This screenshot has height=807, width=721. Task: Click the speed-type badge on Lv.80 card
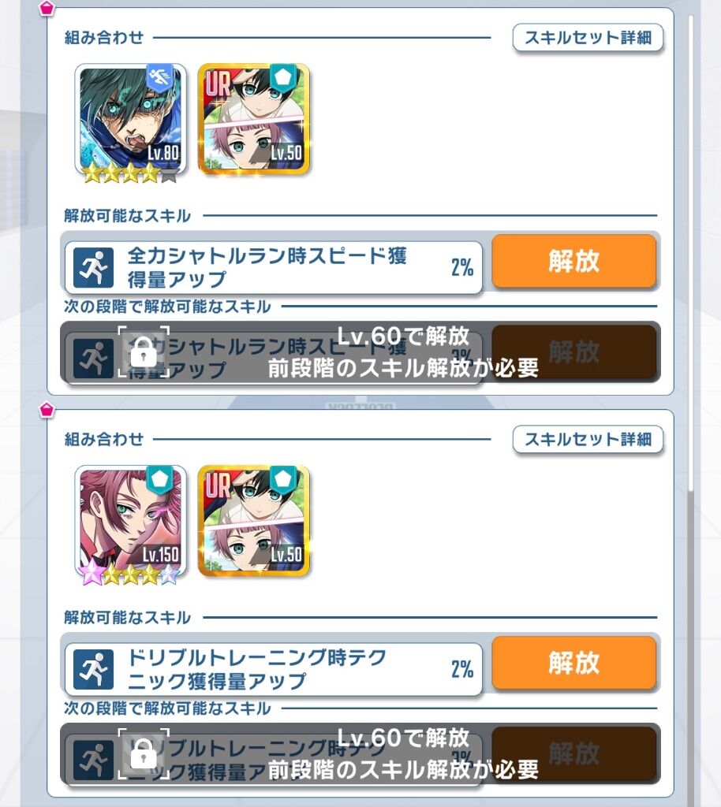pyautogui.click(x=159, y=79)
